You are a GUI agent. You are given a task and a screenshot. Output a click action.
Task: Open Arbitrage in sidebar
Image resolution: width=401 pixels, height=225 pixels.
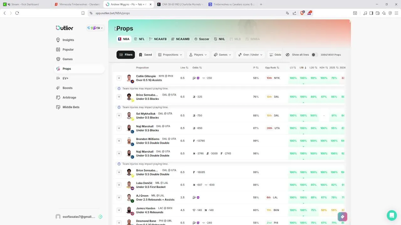pyautogui.click(x=66, y=97)
